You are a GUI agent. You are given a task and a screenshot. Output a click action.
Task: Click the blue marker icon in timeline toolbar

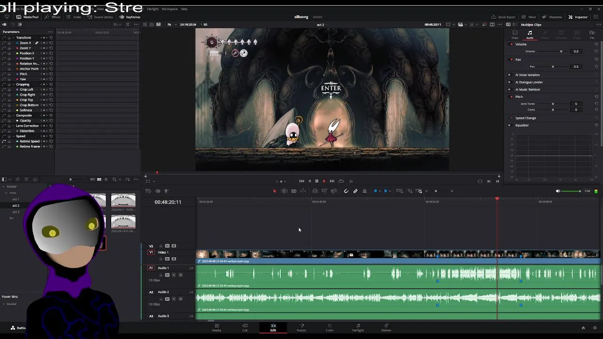point(385,191)
